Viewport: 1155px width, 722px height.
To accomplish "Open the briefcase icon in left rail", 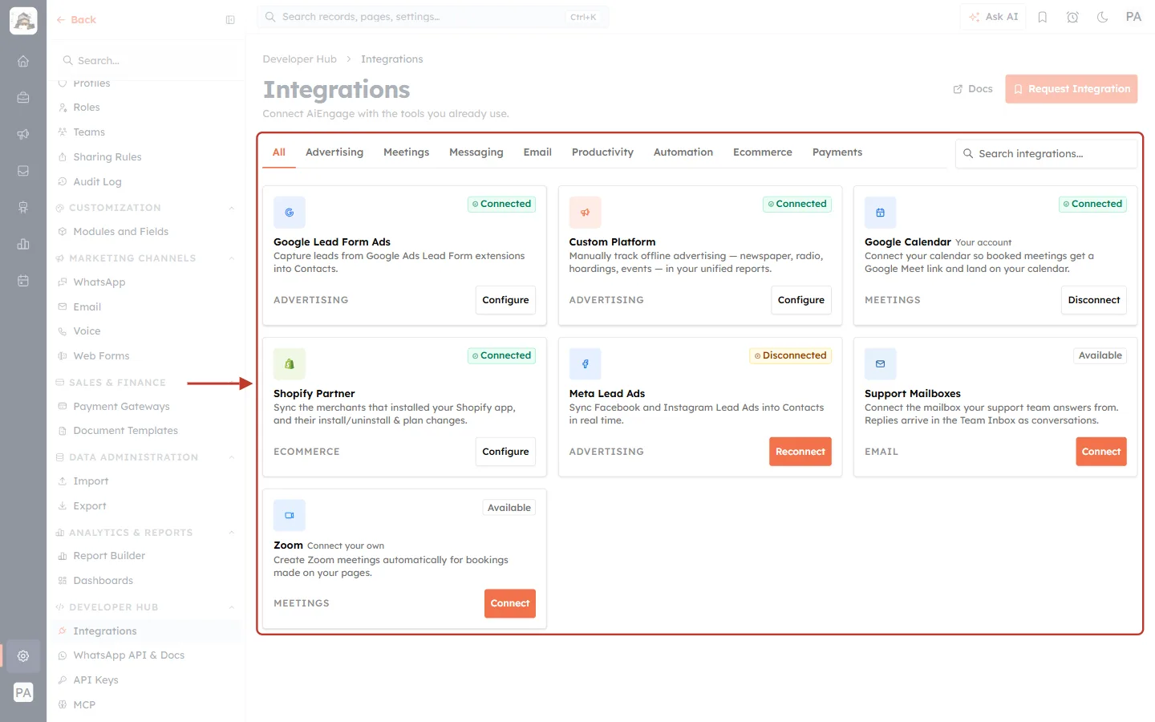I will click(x=23, y=97).
